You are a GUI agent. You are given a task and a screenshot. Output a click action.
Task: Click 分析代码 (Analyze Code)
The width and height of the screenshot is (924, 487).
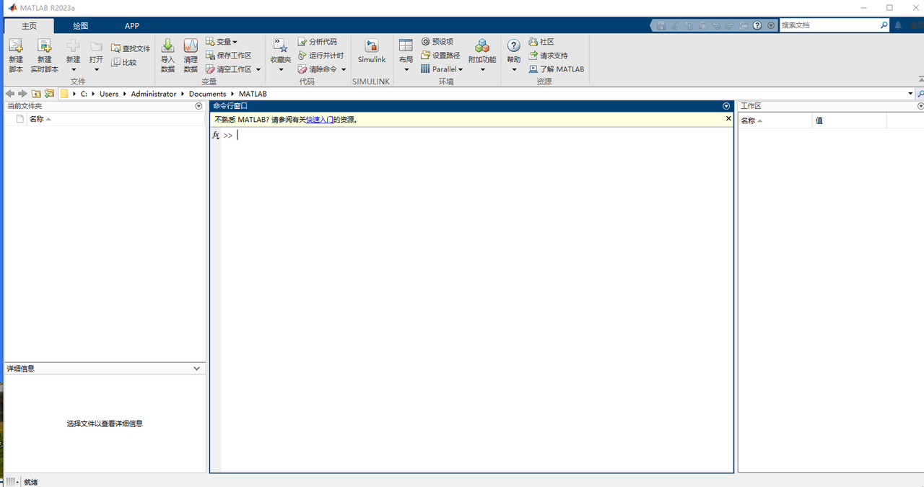[x=318, y=42]
